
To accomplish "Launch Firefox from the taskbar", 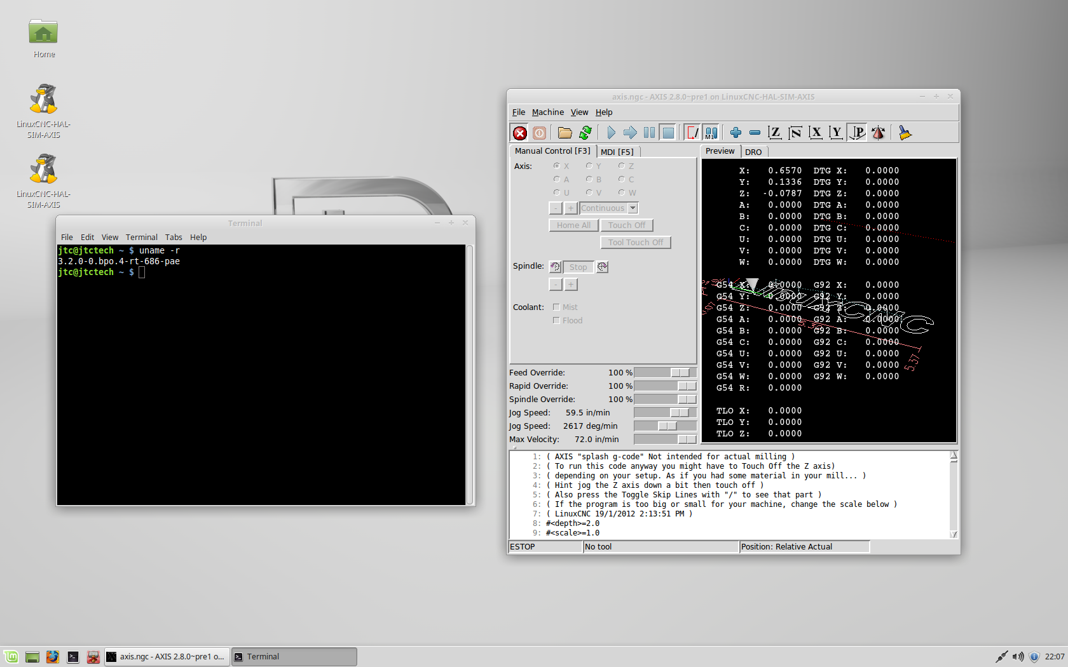I will click(53, 657).
